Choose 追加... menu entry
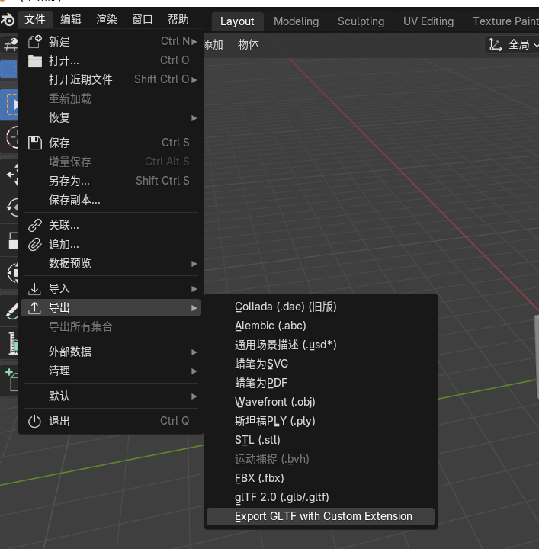Viewport: 539px width, 549px height. point(111,245)
